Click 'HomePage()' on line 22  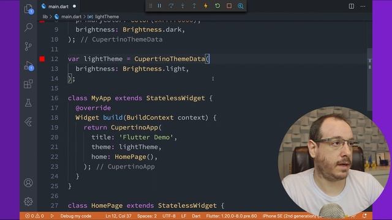(x=134, y=156)
